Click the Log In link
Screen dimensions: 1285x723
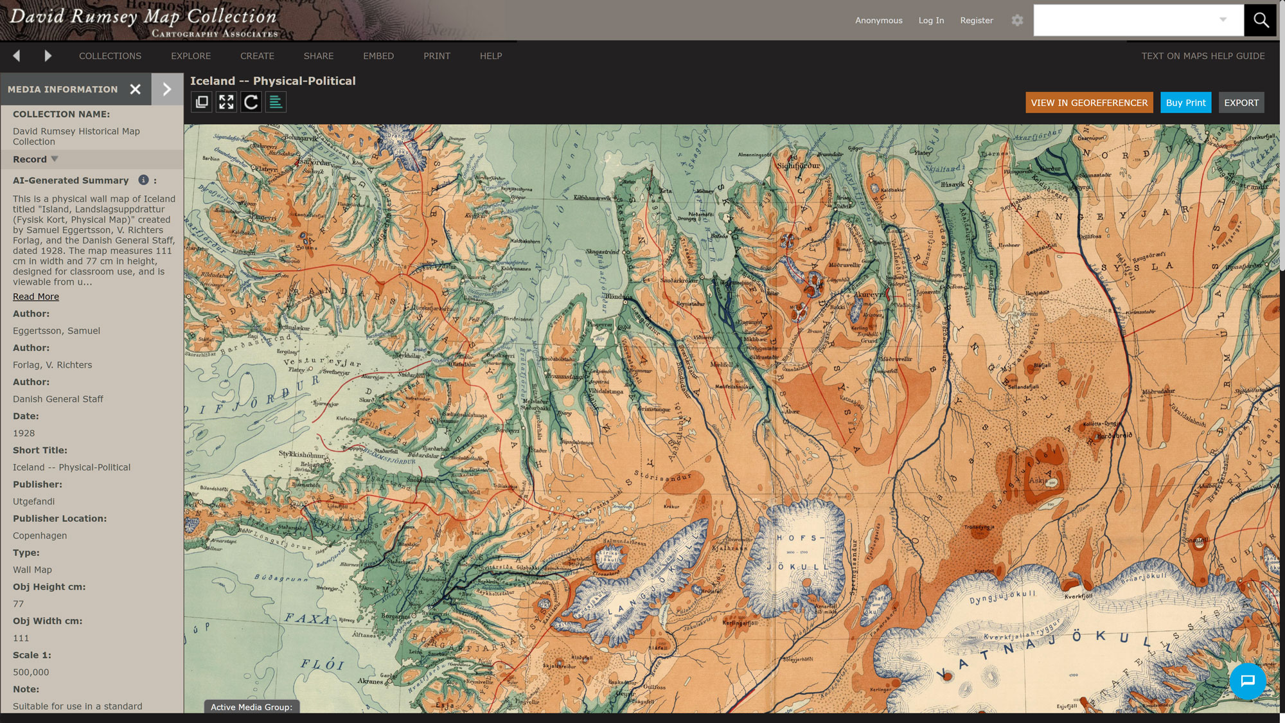point(931,21)
